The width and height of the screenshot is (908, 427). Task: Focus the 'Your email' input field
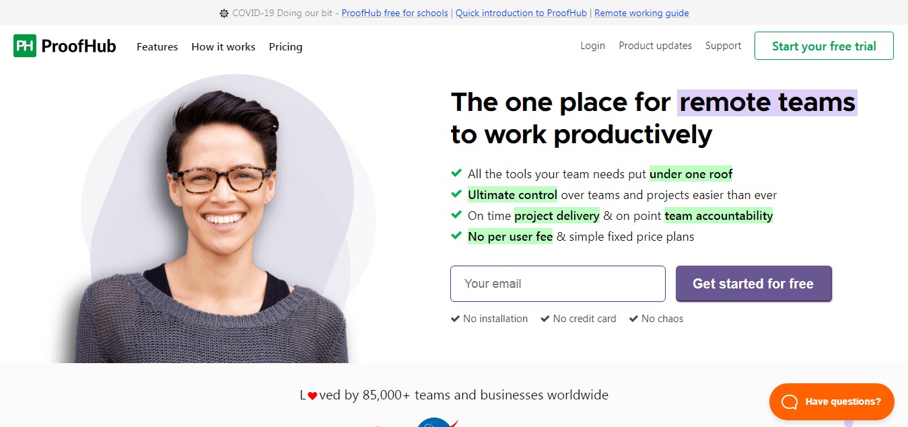click(557, 284)
